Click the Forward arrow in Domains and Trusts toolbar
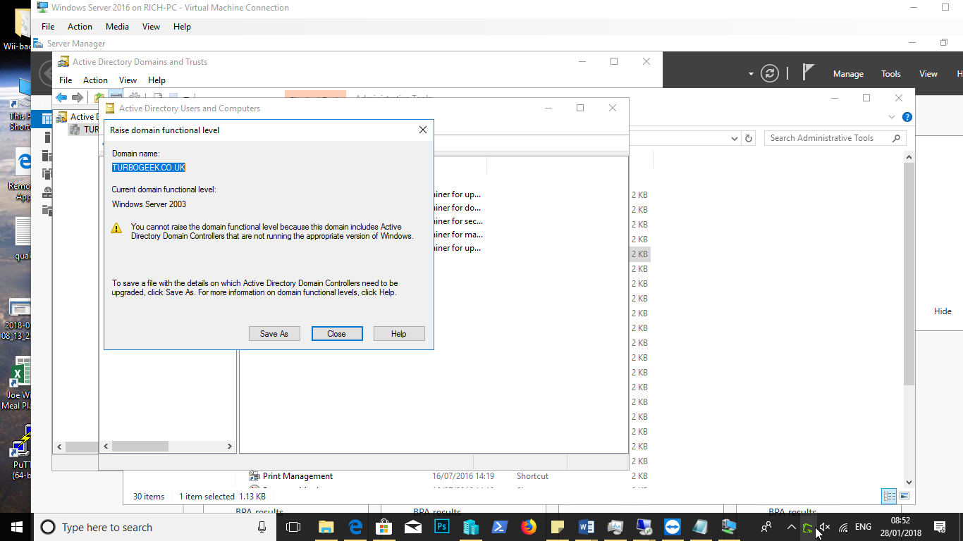This screenshot has width=963, height=541. click(78, 97)
